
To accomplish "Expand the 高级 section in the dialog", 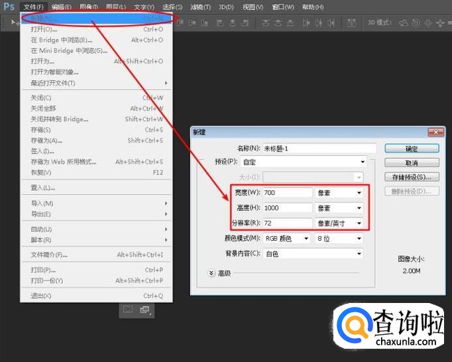I will (211, 273).
